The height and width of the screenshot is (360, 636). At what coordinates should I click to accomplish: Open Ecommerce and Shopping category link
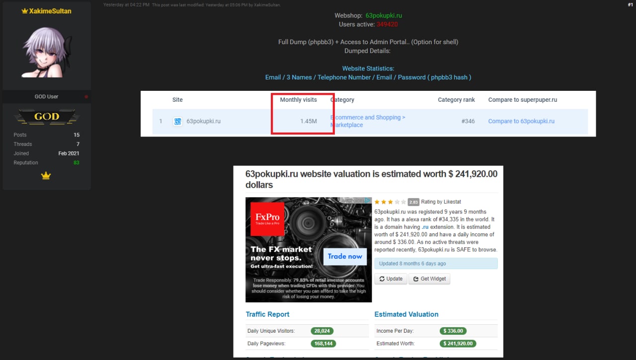368,121
